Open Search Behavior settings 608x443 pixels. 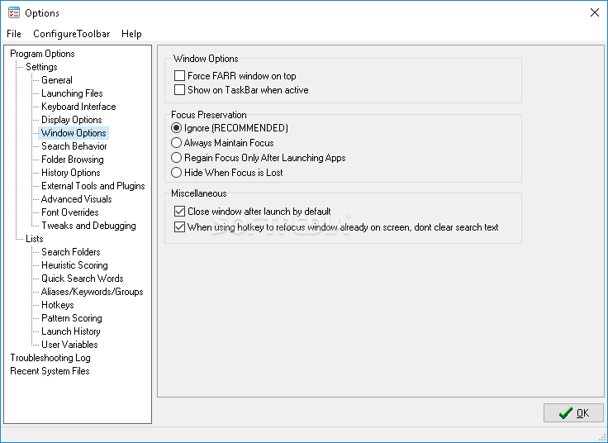tap(74, 145)
